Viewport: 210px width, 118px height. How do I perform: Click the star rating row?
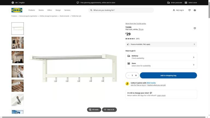132,39
